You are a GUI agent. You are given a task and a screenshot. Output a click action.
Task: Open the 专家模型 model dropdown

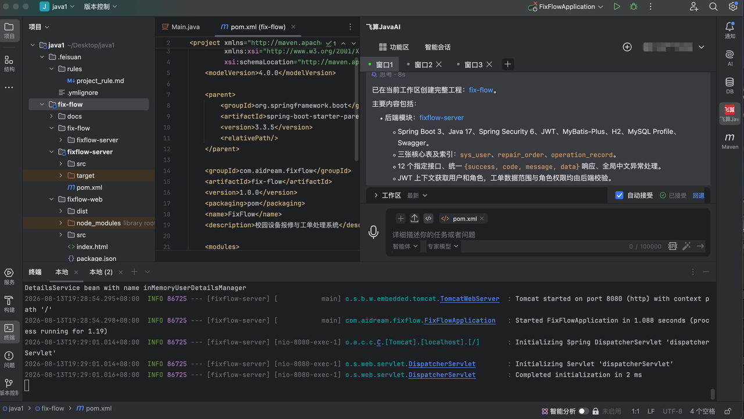point(443,246)
